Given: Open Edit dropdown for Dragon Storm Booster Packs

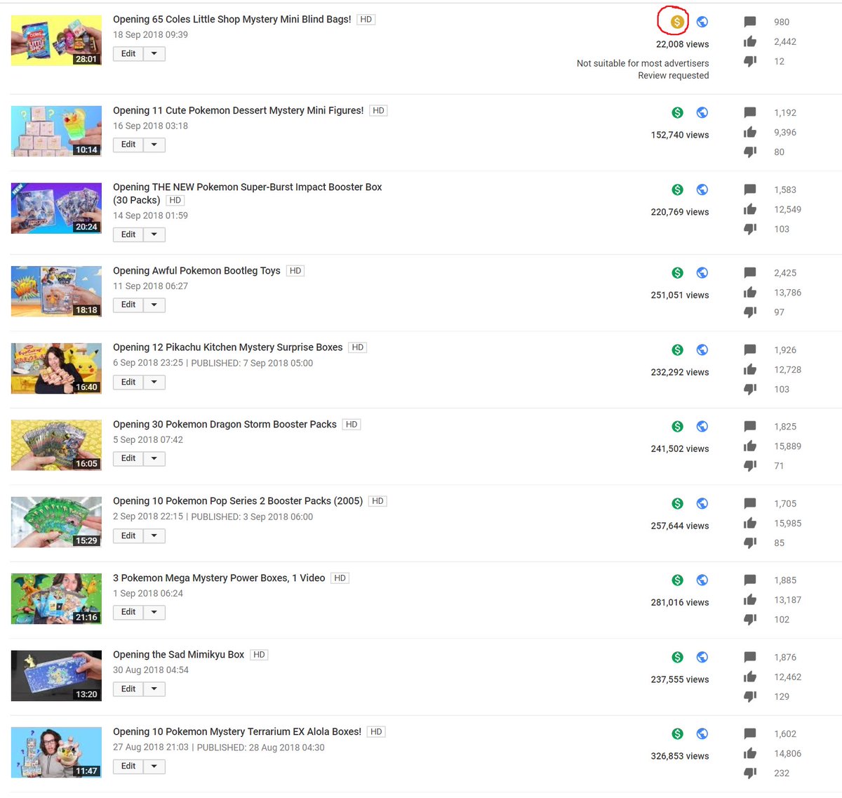Looking at the screenshot, I should coord(154,458).
